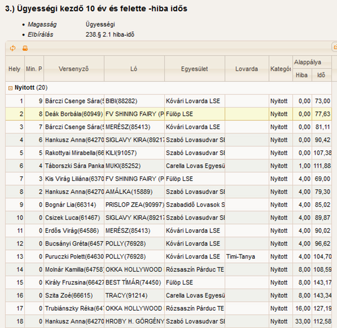This screenshot has width=337, height=328.
Task: Click the Egyesület column header
Action: pos(194,69)
